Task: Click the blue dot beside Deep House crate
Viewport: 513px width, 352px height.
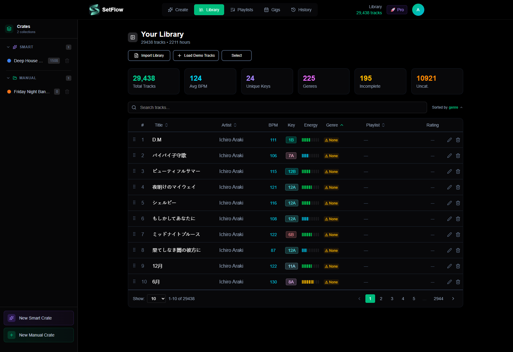Action: click(x=9, y=61)
